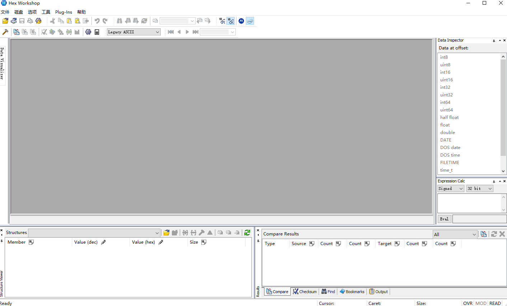507x306 pixels.
Task: Select the half float row
Action: point(469,118)
